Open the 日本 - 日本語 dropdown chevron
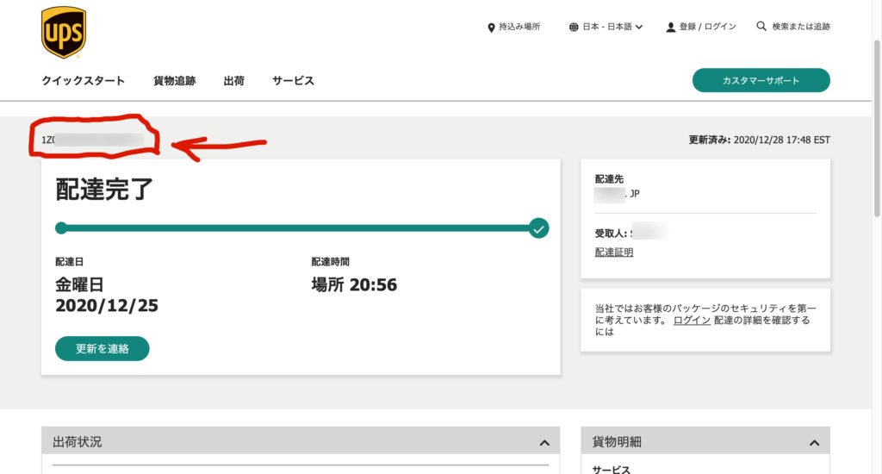This screenshot has width=882, height=474. pyautogui.click(x=639, y=28)
